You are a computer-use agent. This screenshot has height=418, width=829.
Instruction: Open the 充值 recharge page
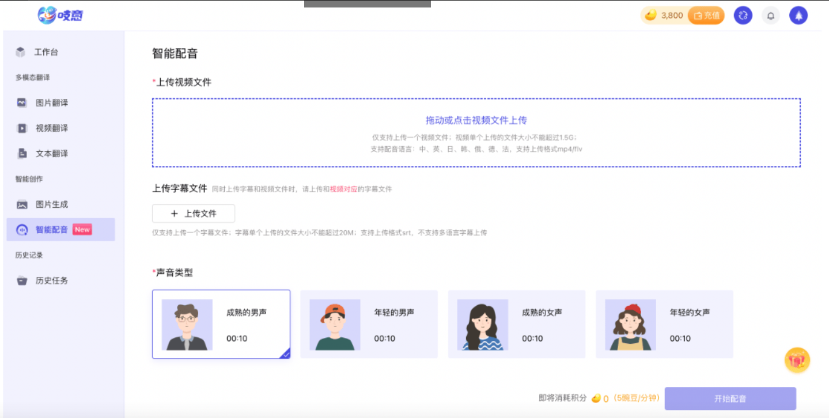tap(706, 16)
